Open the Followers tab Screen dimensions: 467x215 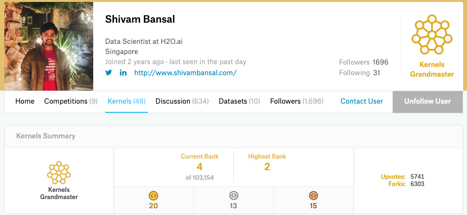click(297, 101)
